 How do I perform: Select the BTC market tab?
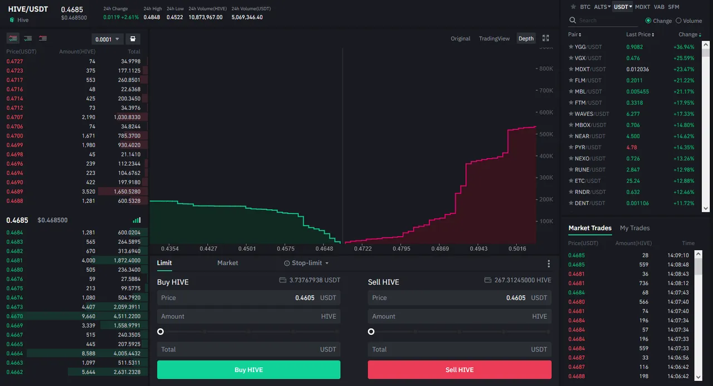[585, 7]
